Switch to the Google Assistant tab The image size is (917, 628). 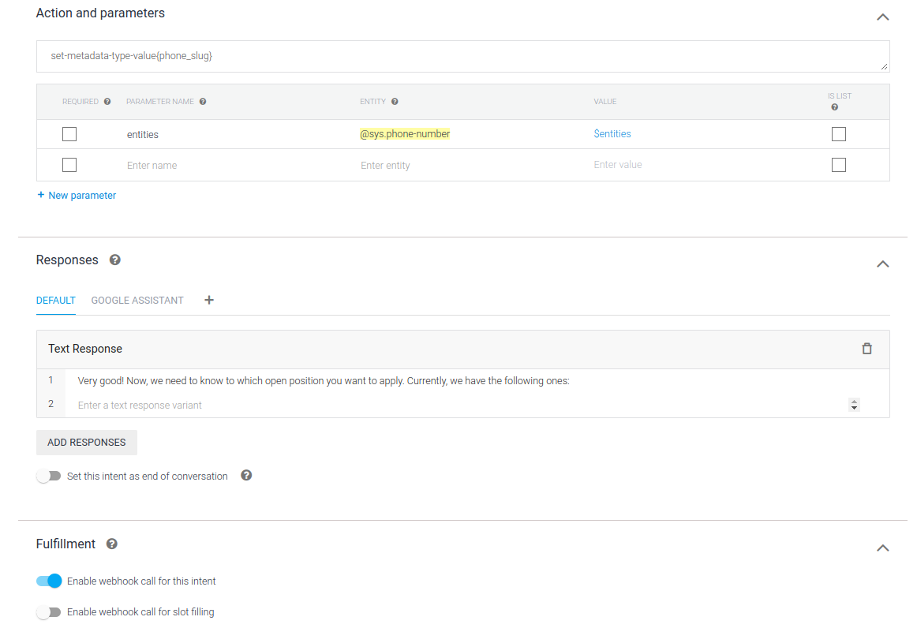tap(137, 301)
